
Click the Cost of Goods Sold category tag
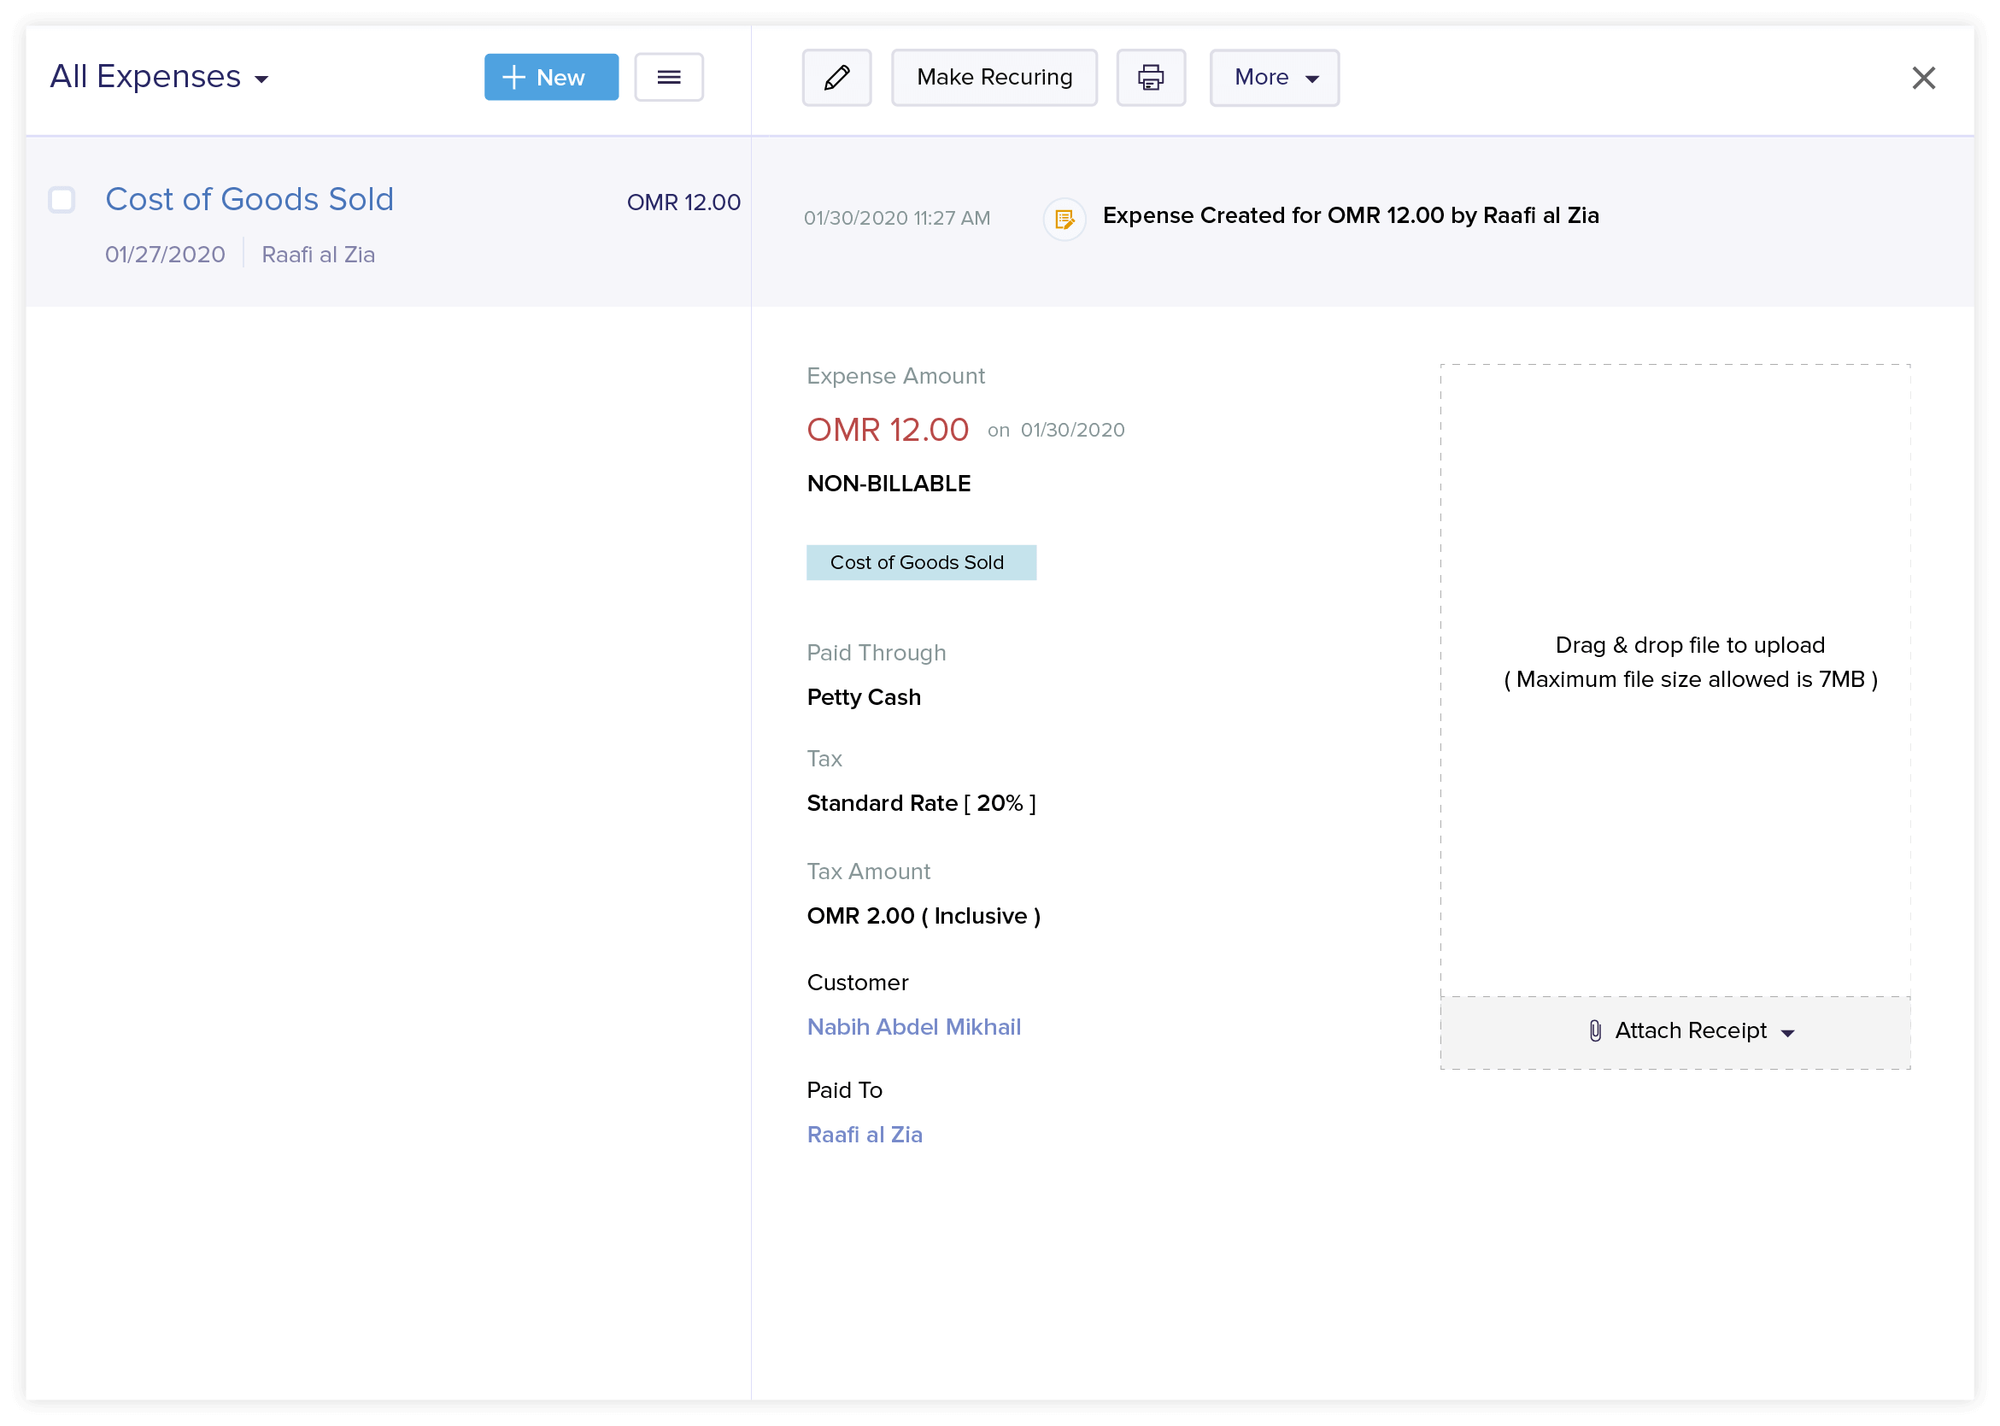click(920, 562)
